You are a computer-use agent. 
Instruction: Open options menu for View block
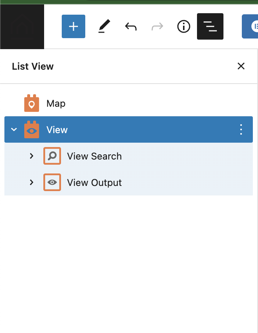click(241, 129)
